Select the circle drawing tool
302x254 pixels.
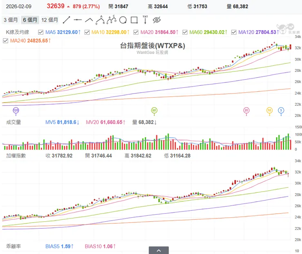[x=123, y=20]
